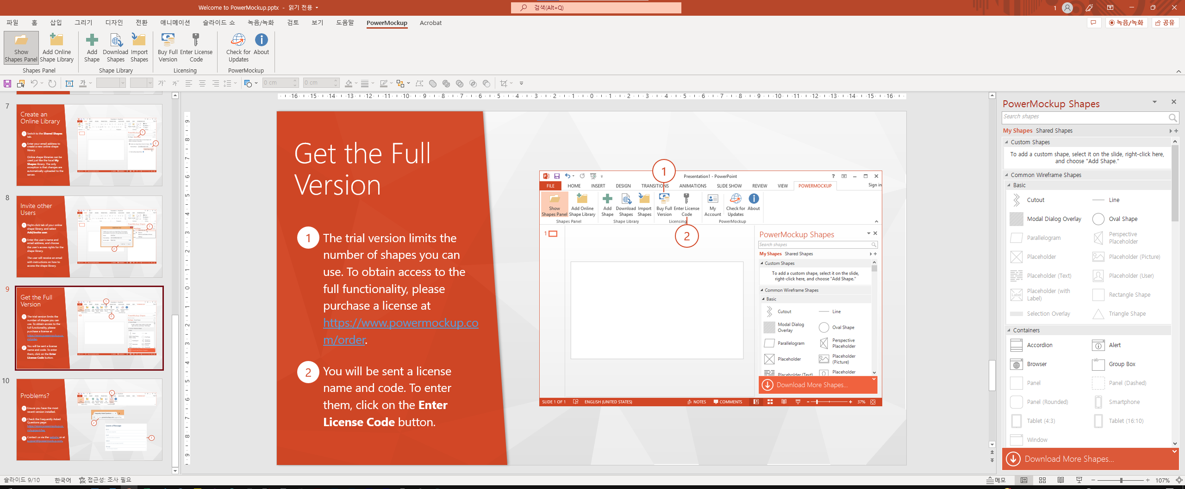
Task: Click the Crop tool icon
Action: [x=504, y=84]
